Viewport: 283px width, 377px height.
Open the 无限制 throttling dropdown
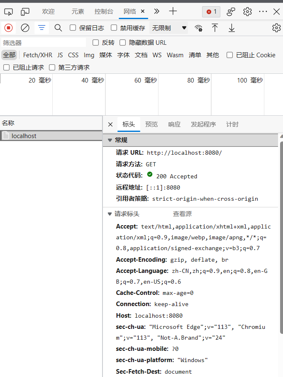point(169,28)
